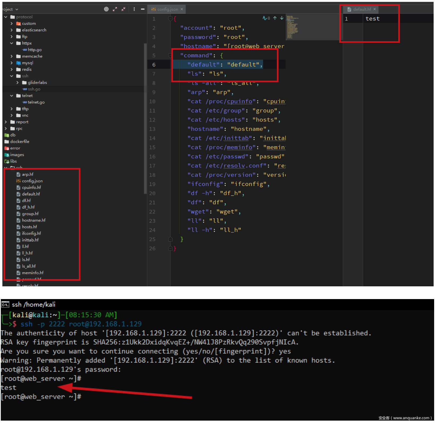Click the Collapse All icon in Project panel

click(x=124, y=9)
